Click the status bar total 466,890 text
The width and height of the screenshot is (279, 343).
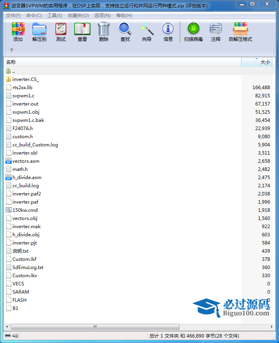click(194, 336)
